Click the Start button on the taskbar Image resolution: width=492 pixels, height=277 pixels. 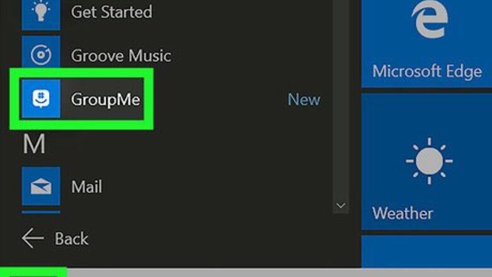(33, 272)
